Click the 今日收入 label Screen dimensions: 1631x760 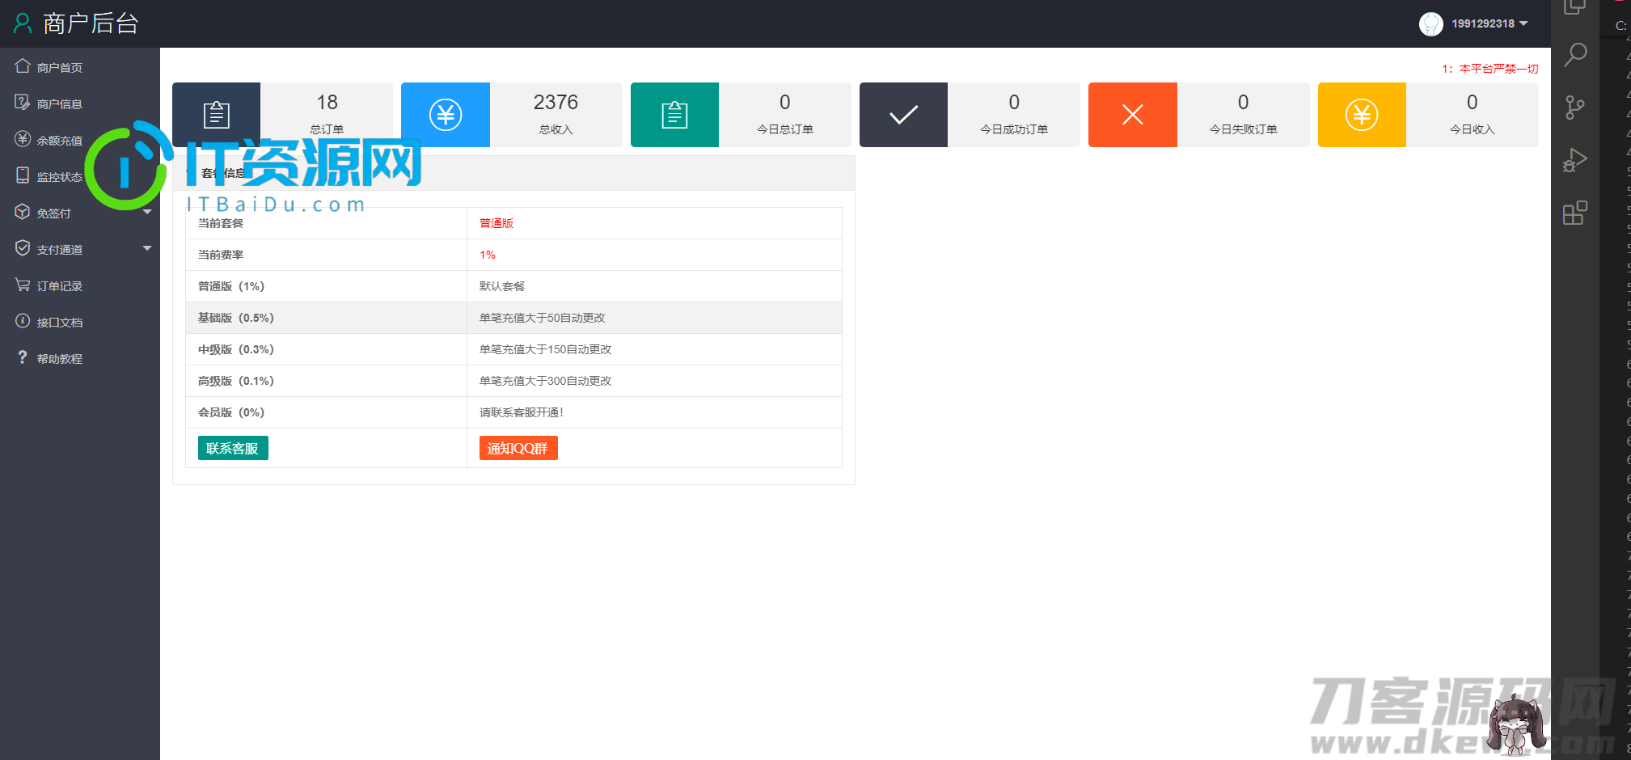pyautogui.click(x=1473, y=129)
